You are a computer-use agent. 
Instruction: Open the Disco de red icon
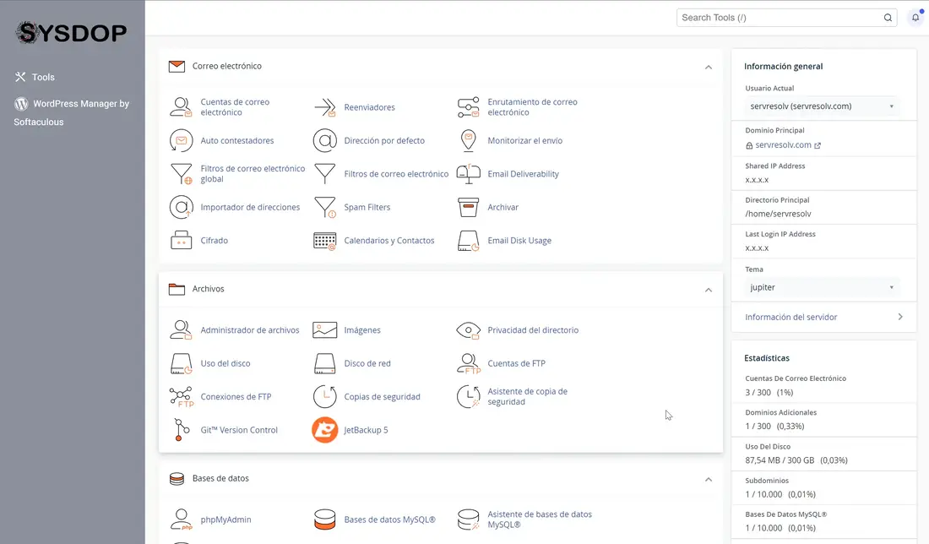[324, 363]
